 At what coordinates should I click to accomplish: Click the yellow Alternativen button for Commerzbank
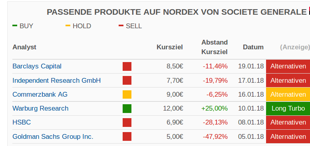point(288,94)
